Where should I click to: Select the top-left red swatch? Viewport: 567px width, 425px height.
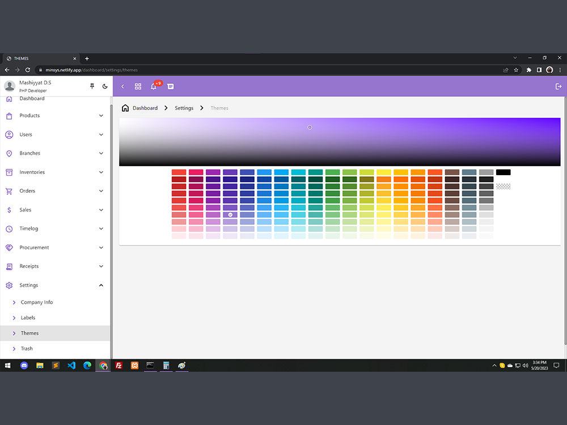tap(179, 172)
